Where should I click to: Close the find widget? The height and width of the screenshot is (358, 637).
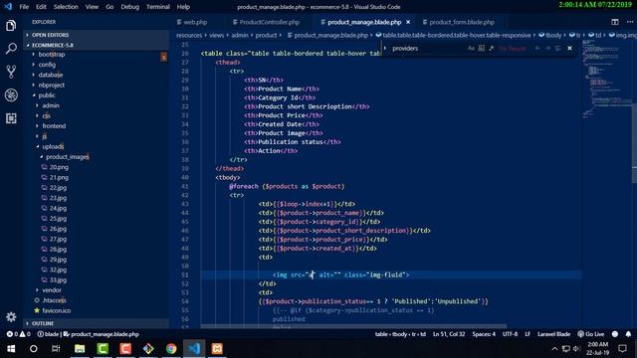569,48
